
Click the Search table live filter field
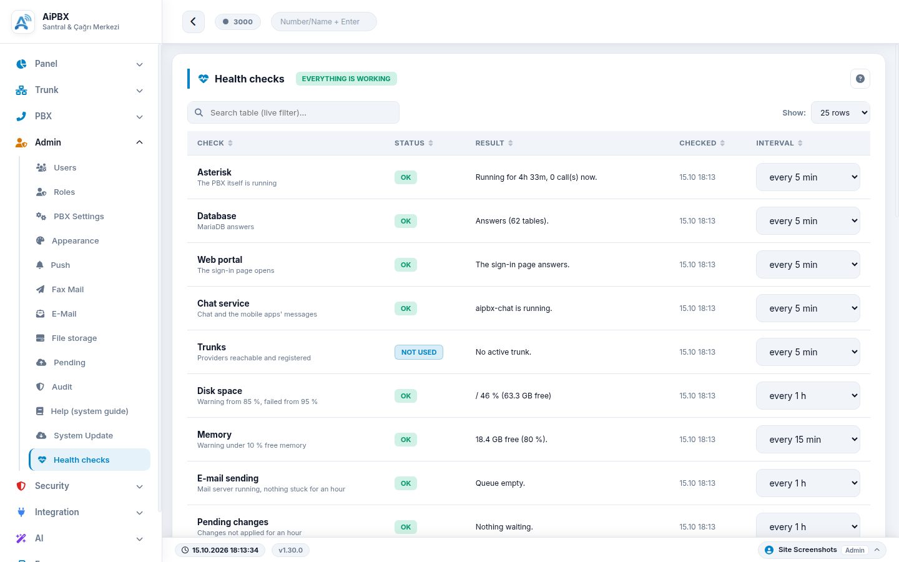coord(293,112)
